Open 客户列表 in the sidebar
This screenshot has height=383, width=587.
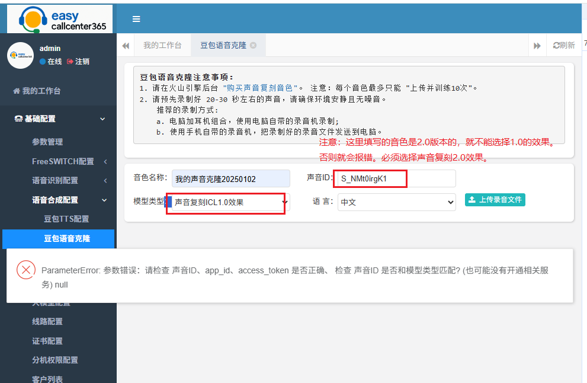[x=47, y=379]
